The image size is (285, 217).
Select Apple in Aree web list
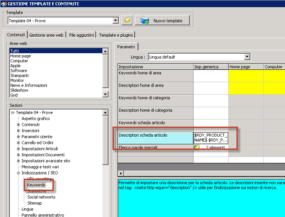56,66
